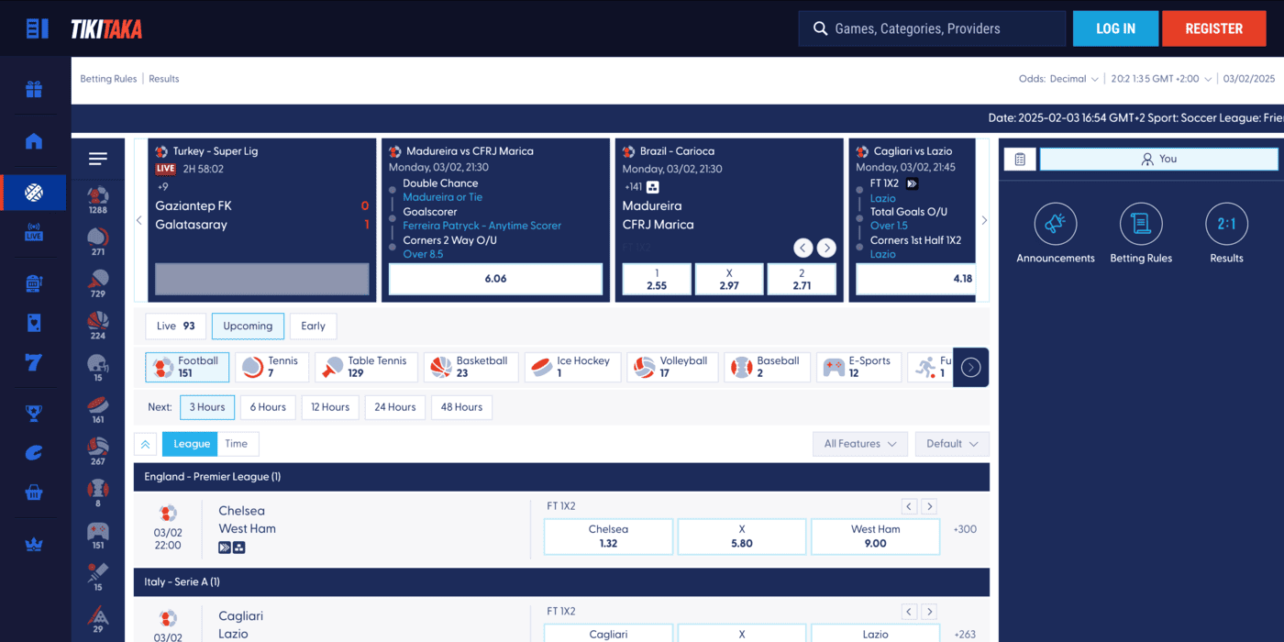Set Next filter to 12 Hours
The height and width of the screenshot is (642, 1284).
[330, 407]
